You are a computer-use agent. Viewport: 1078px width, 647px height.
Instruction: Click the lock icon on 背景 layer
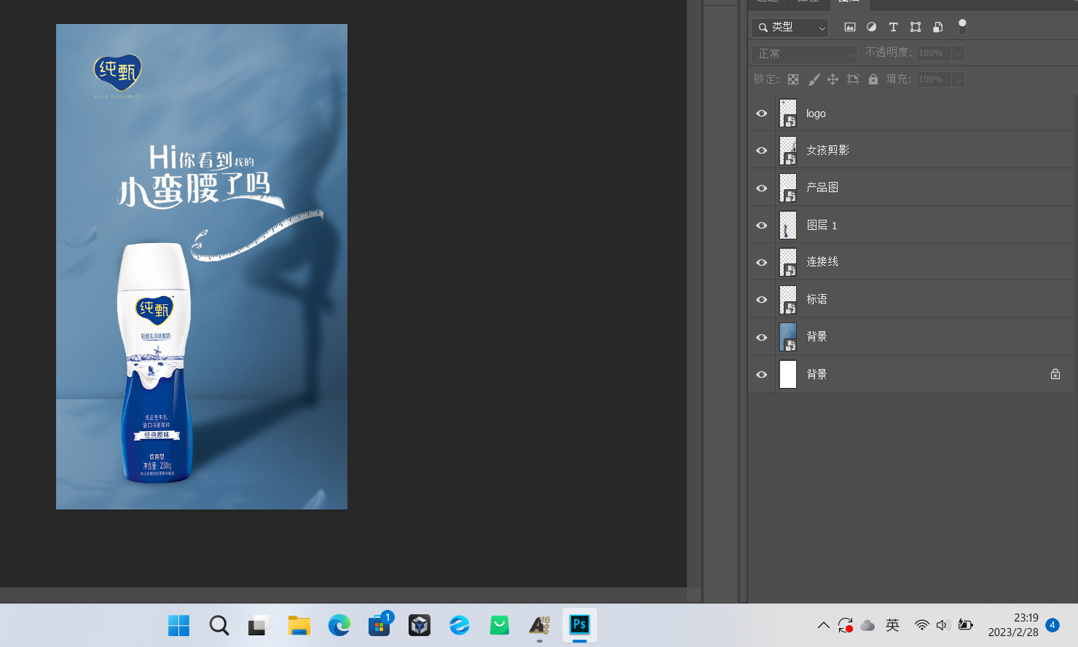1055,374
